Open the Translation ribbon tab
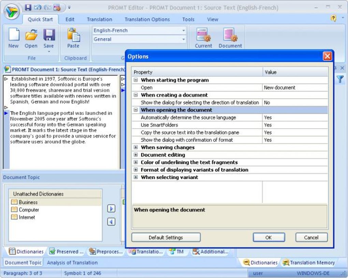The height and width of the screenshot is (278, 348). [99, 19]
